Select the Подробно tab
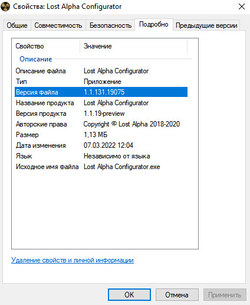The width and height of the screenshot is (250, 305). click(x=154, y=24)
